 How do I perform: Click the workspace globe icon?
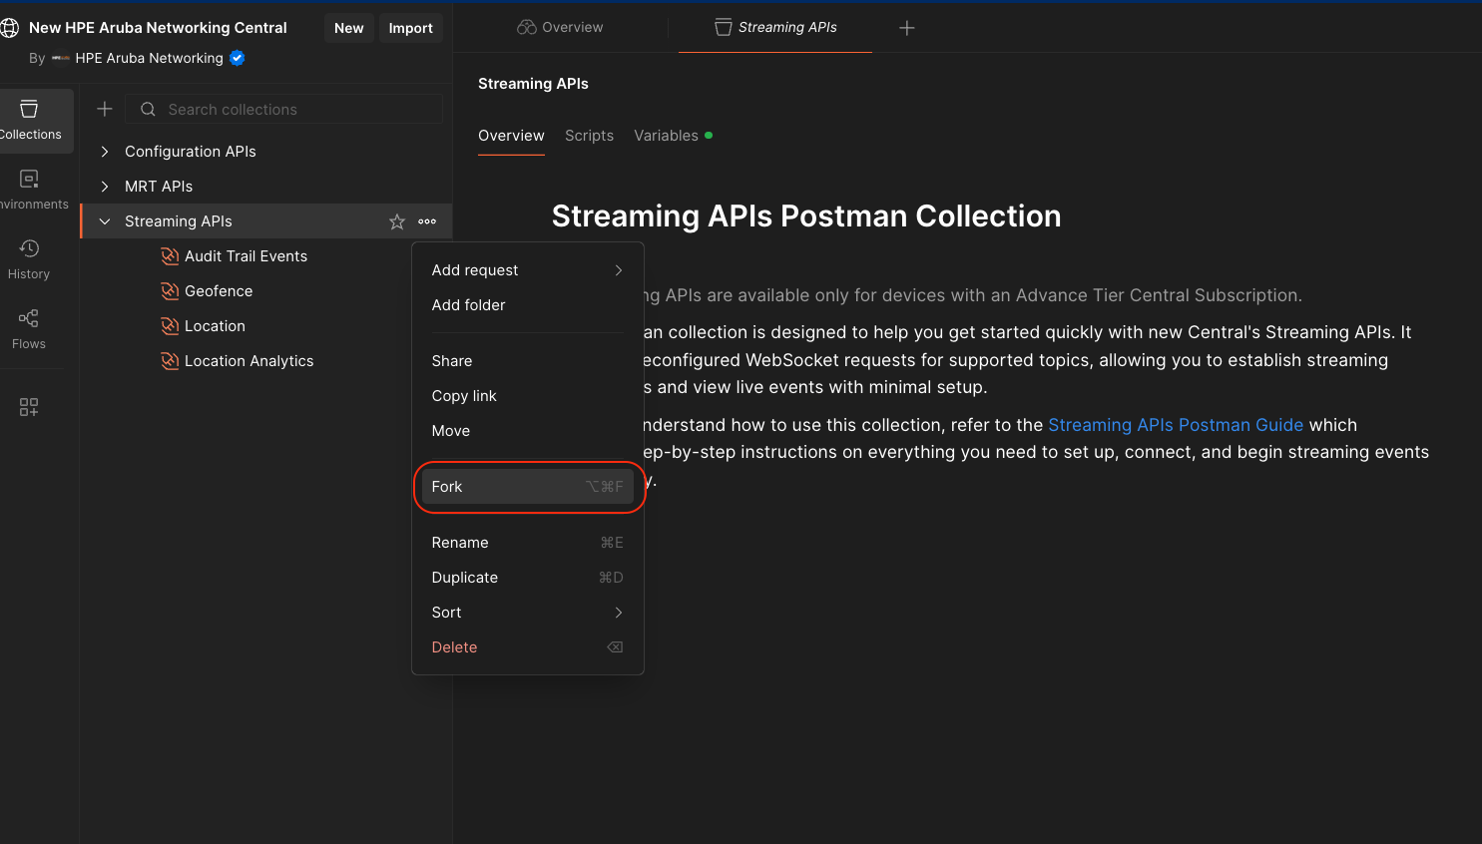pyautogui.click(x=10, y=28)
